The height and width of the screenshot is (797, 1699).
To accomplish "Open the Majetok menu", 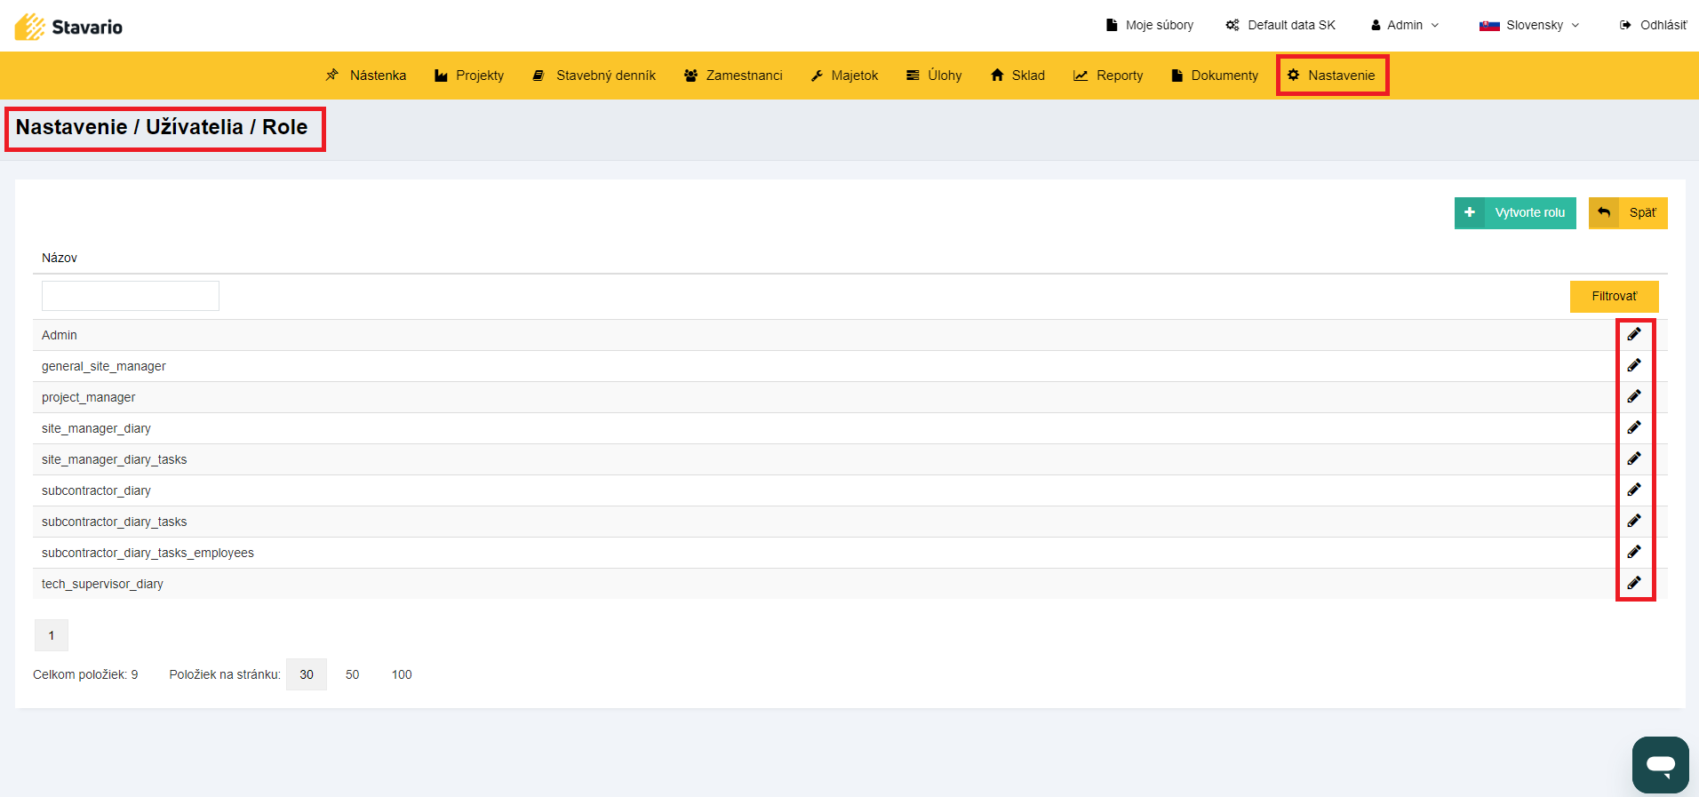I will click(x=844, y=76).
